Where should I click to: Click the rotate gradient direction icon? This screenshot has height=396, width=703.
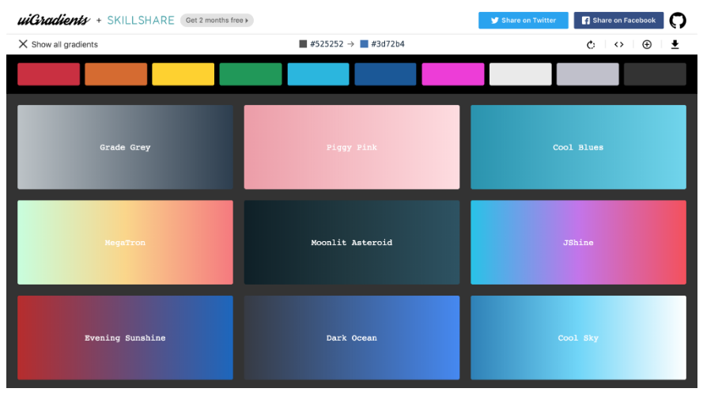tap(591, 45)
